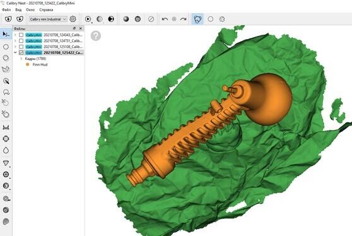
Task: Switch to shaded sphere render mode
Action: pos(126,19)
